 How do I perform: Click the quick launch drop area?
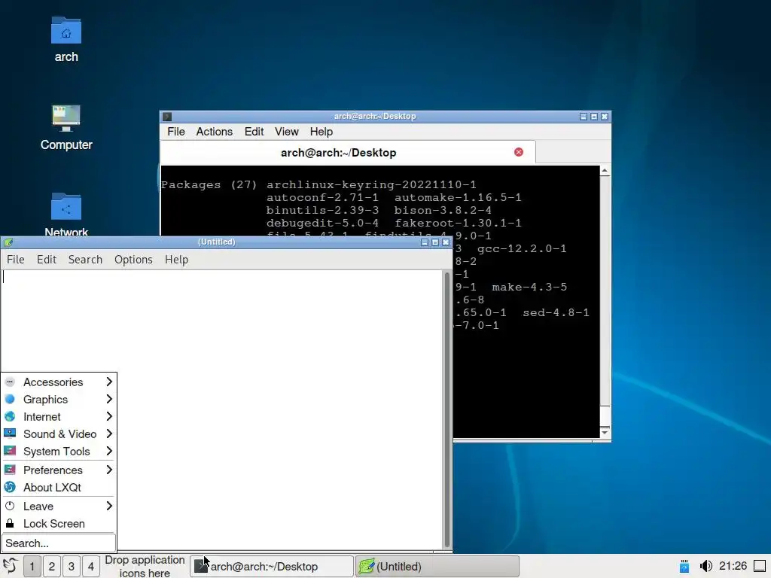pyautogui.click(x=145, y=566)
